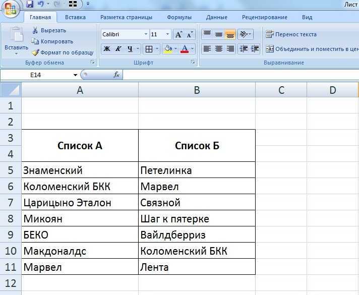Viewport: 359px width, 295px height.
Task: Click the Save icon in quick access toolbar
Action: pos(30,4)
